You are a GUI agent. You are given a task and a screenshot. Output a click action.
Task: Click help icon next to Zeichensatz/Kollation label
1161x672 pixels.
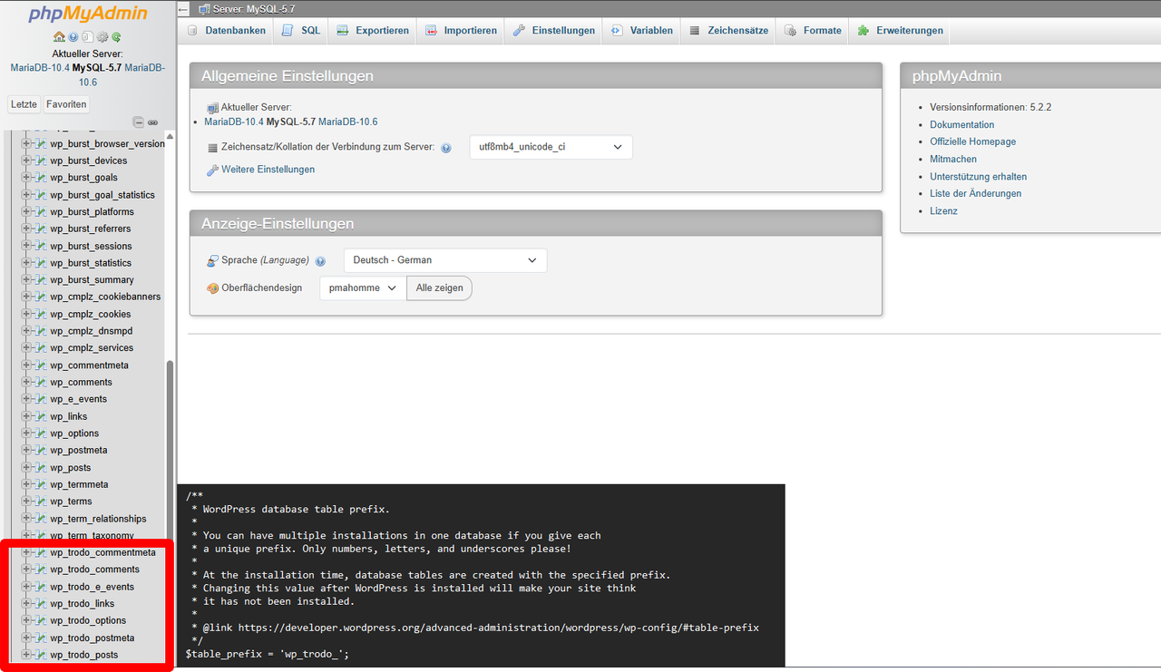[x=446, y=148]
